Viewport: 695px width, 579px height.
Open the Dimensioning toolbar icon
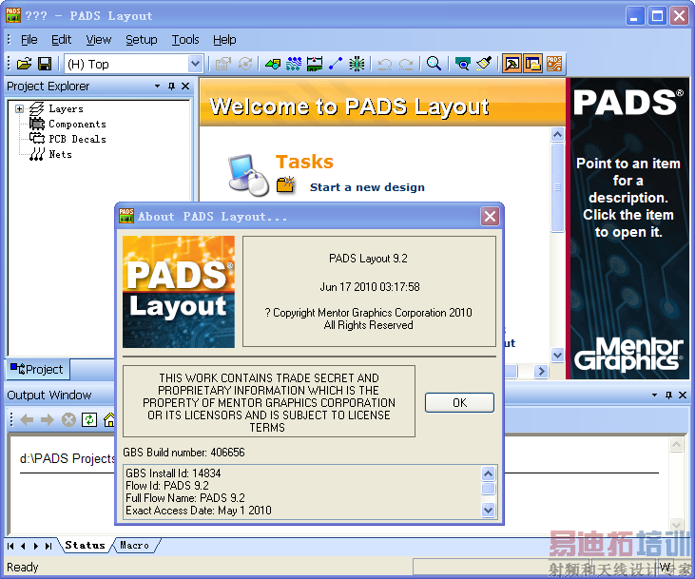[x=315, y=65]
